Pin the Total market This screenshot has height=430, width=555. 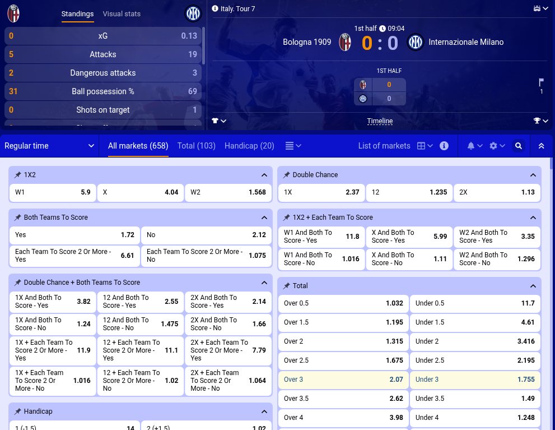pyautogui.click(x=286, y=286)
